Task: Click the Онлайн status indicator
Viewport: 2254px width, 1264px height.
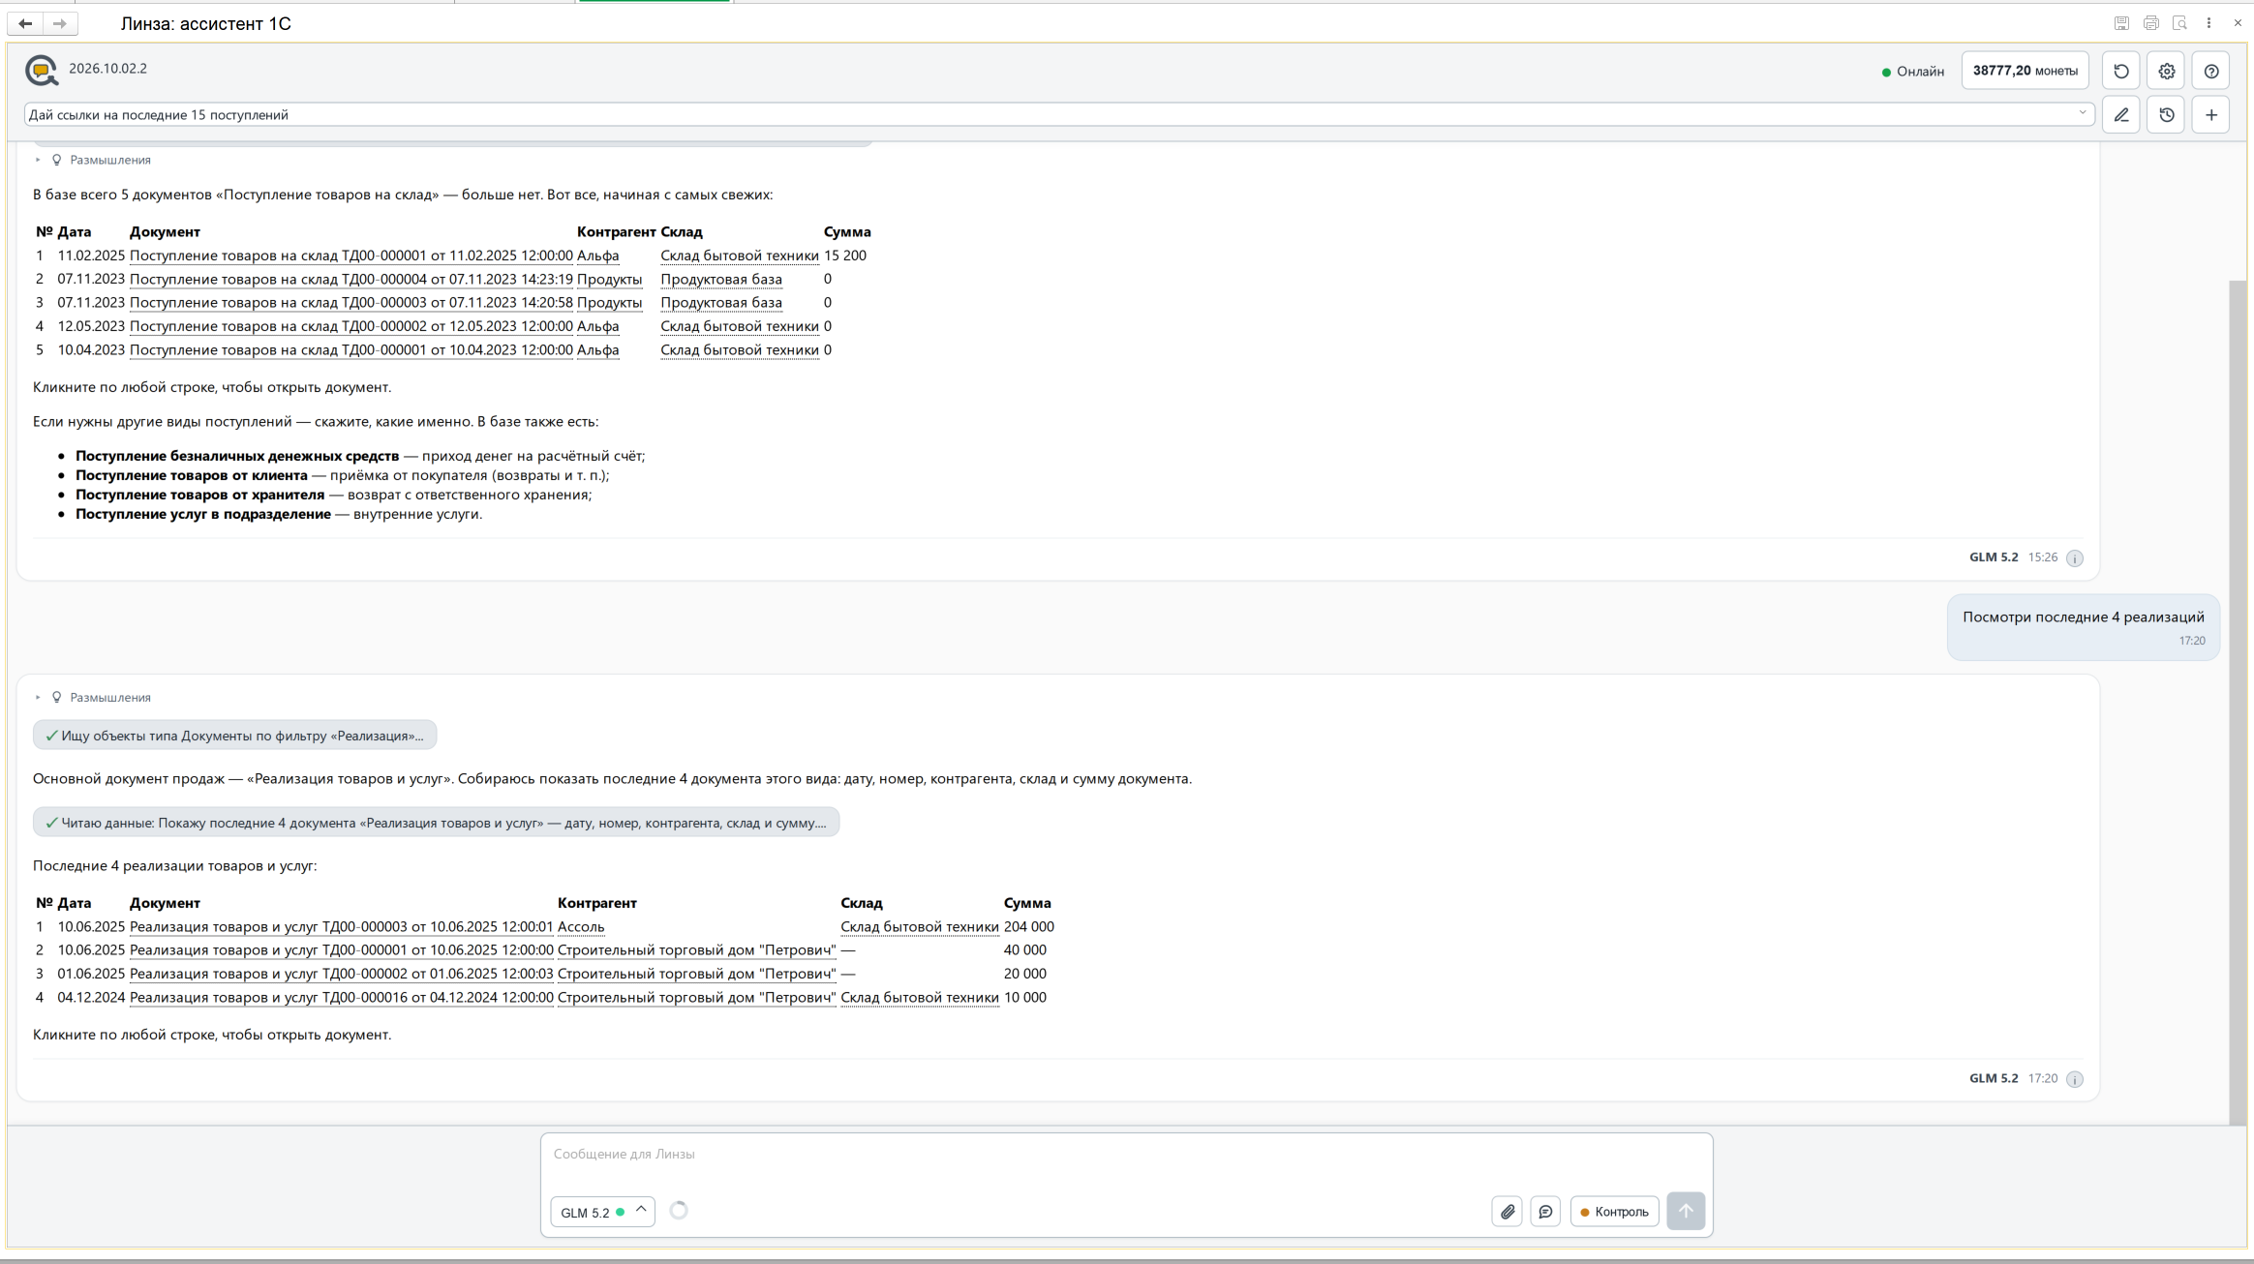Action: (x=1912, y=72)
